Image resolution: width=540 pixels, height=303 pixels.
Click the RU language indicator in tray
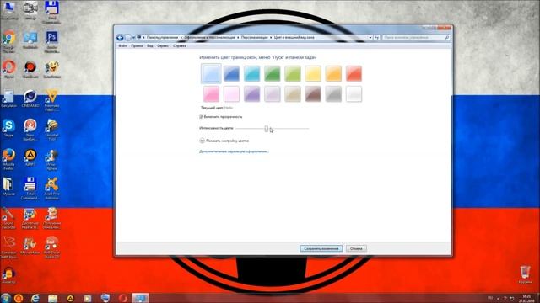(x=490, y=298)
